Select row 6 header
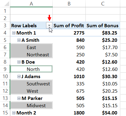The width and height of the screenshot is (126, 116). point(5,47)
